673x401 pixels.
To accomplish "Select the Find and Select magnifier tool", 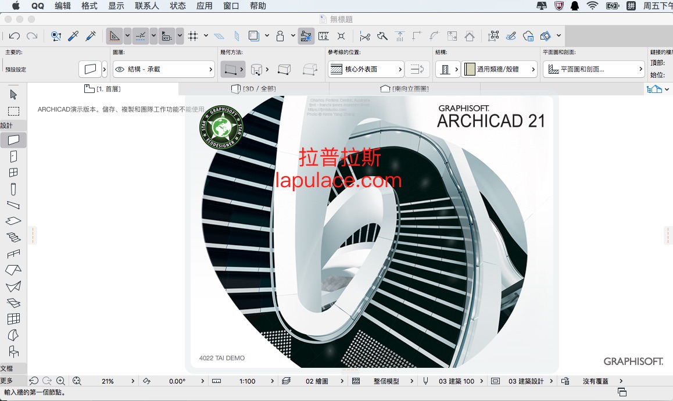I will [56, 36].
